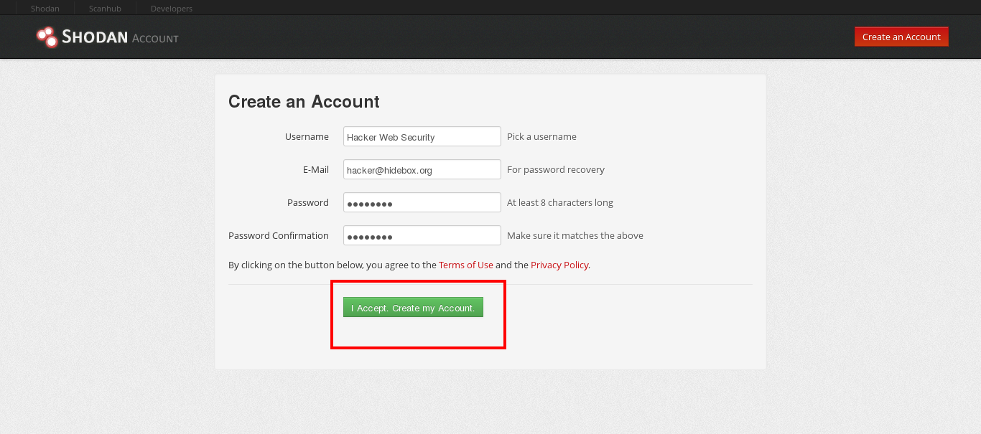The image size is (981, 434).
Task: Open the Terms of Use link
Action: coord(466,265)
